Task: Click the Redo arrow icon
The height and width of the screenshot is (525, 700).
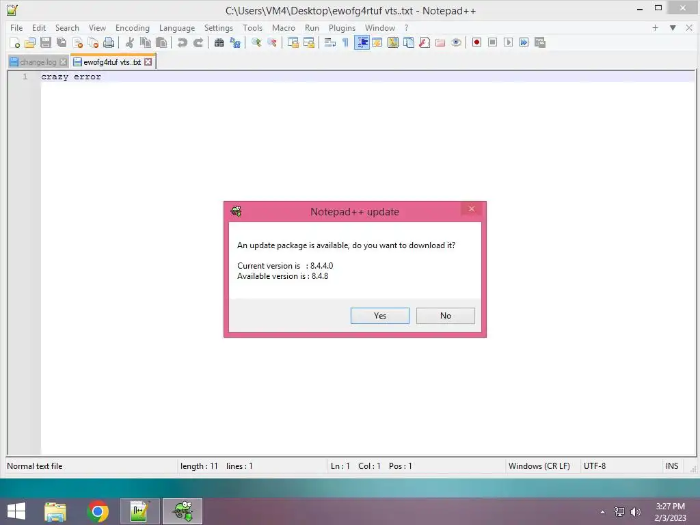Action: pos(198,42)
